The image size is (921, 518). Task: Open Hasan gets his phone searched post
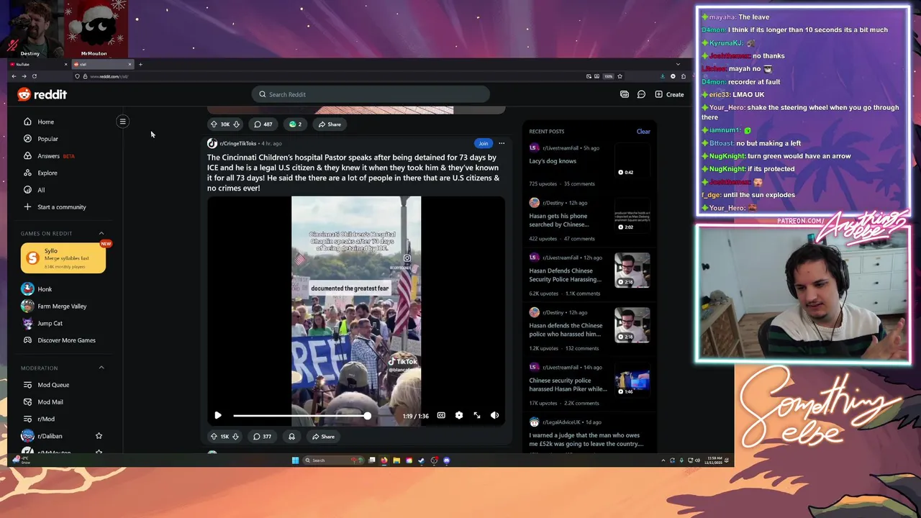coord(558,220)
